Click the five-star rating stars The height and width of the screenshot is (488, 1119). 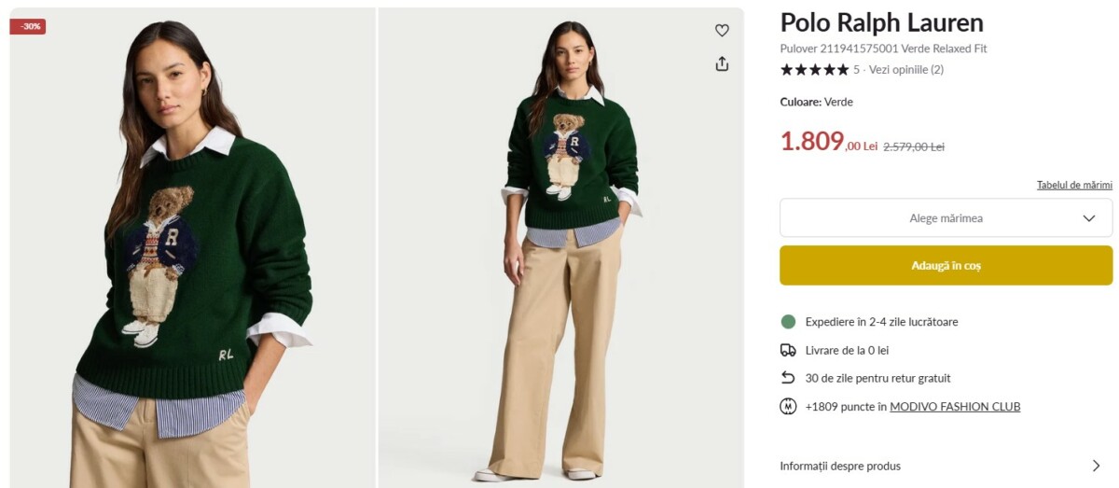[814, 70]
